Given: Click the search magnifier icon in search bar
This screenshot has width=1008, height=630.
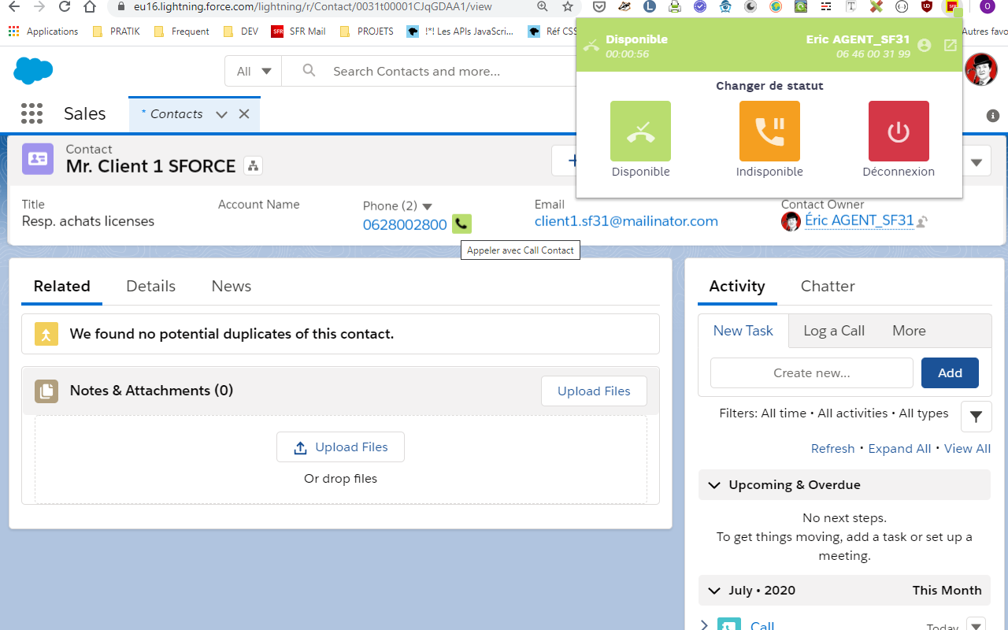Looking at the screenshot, I should pyautogui.click(x=309, y=71).
